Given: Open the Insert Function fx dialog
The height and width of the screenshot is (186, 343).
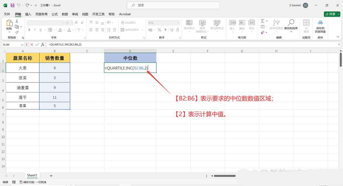Looking at the screenshot, I should click(43, 45).
